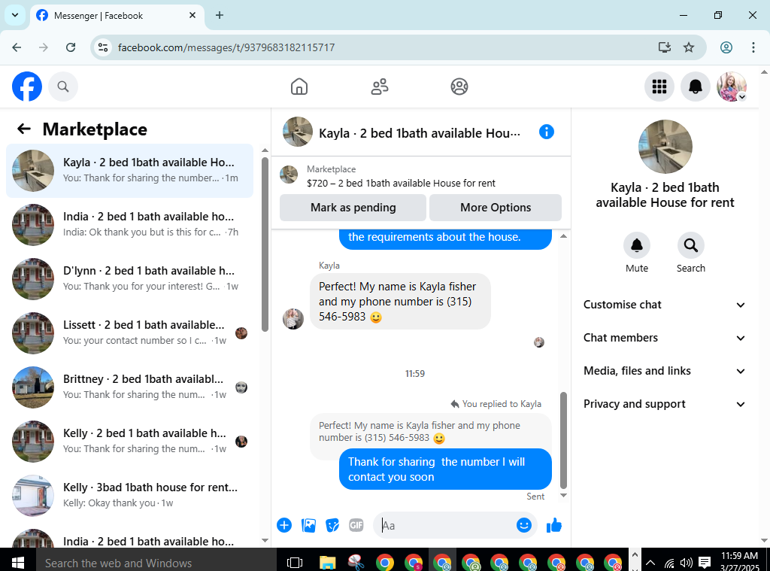Open the account profile picture menu

732,87
